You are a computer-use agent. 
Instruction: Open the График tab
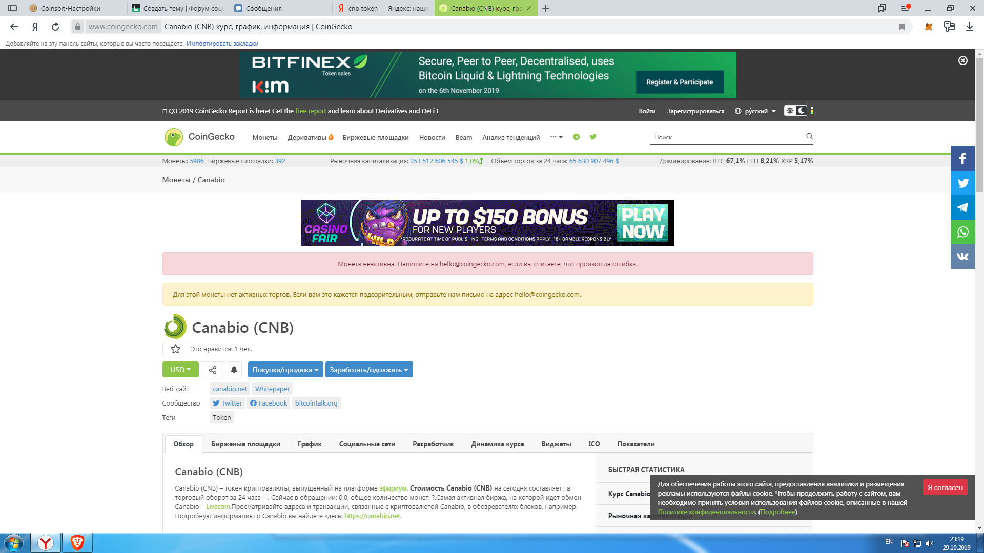point(310,444)
